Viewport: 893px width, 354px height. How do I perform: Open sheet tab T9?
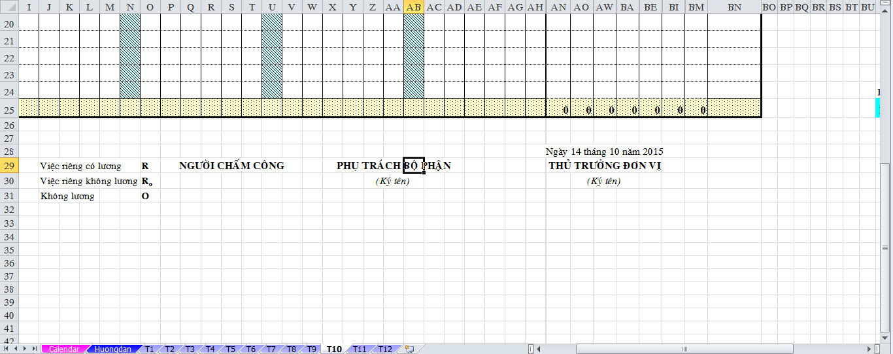312,349
